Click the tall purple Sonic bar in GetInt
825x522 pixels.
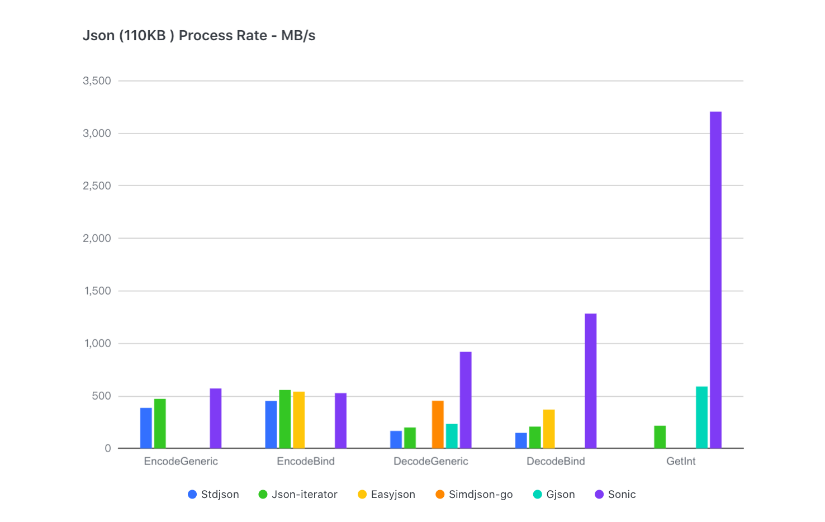pyautogui.click(x=715, y=280)
